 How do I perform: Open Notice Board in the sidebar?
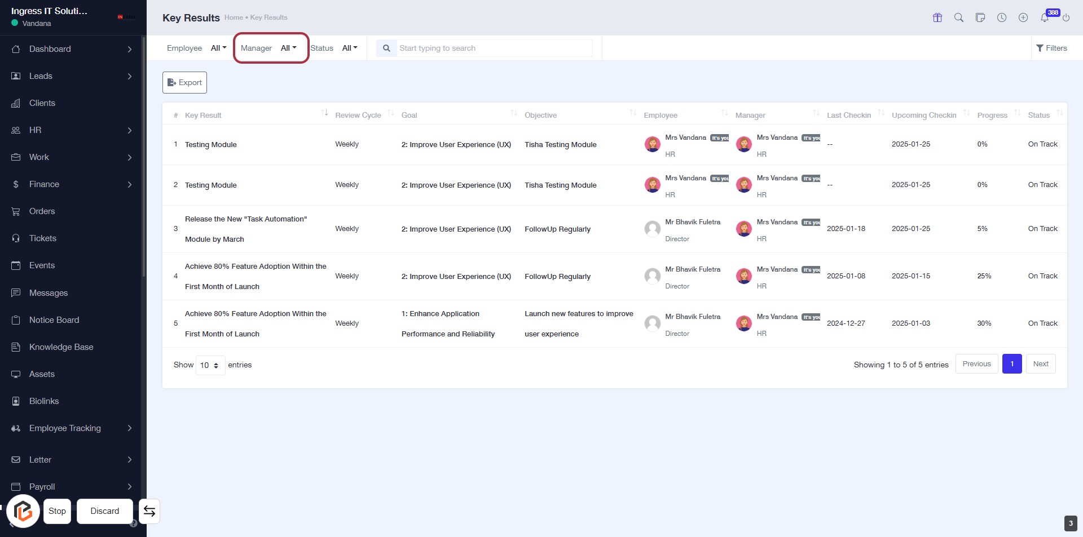54,320
